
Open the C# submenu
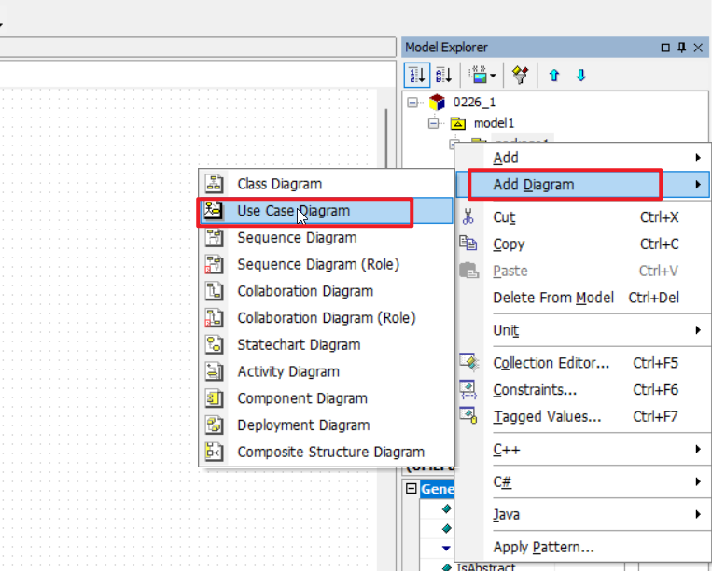coord(582,481)
